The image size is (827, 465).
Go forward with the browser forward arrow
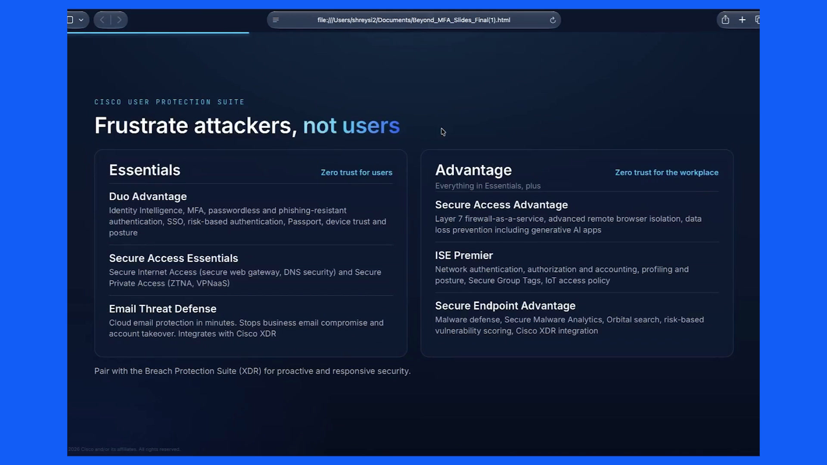pyautogui.click(x=119, y=20)
